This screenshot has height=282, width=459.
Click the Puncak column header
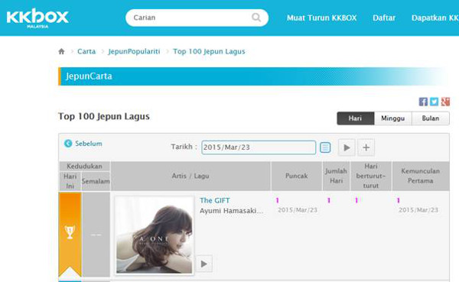296,176
